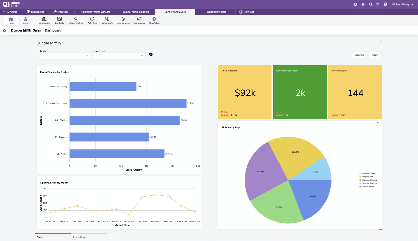This screenshot has height=241, width=418.
Task: Open the Contacts table icon
Action: point(59,19)
